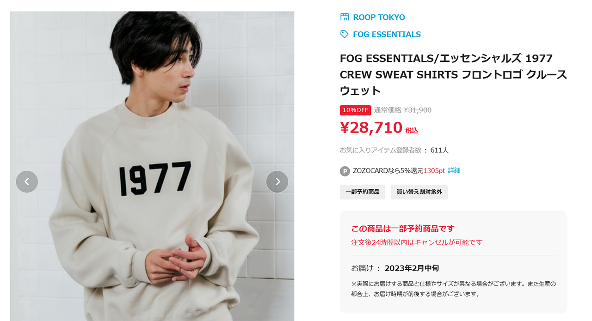Click the struck-through regular price ¥31,900
This screenshot has width=592, height=321.
coord(418,110)
